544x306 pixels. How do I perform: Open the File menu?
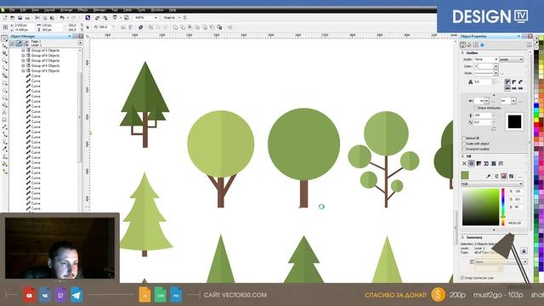pyautogui.click(x=12, y=10)
